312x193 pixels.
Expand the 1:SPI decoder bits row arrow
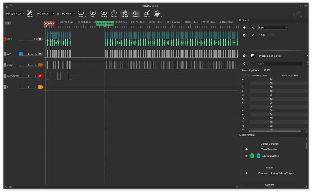point(44,33)
